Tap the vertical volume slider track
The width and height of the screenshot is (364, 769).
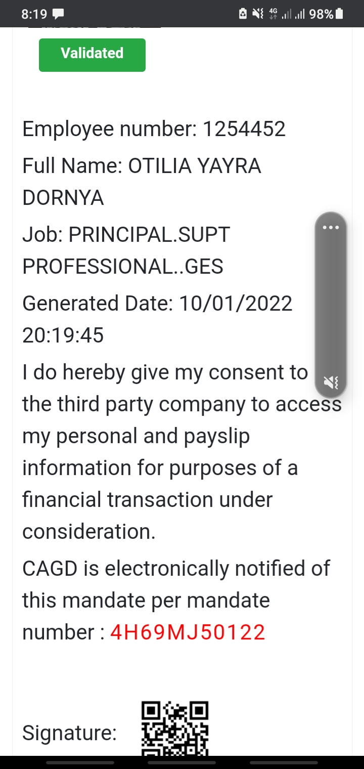(x=331, y=304)
